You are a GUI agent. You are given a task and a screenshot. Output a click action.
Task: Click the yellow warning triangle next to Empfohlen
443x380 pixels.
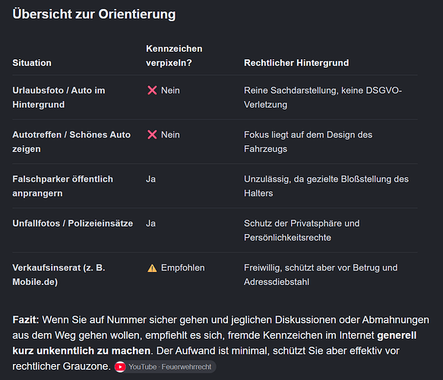click(152, 268)
